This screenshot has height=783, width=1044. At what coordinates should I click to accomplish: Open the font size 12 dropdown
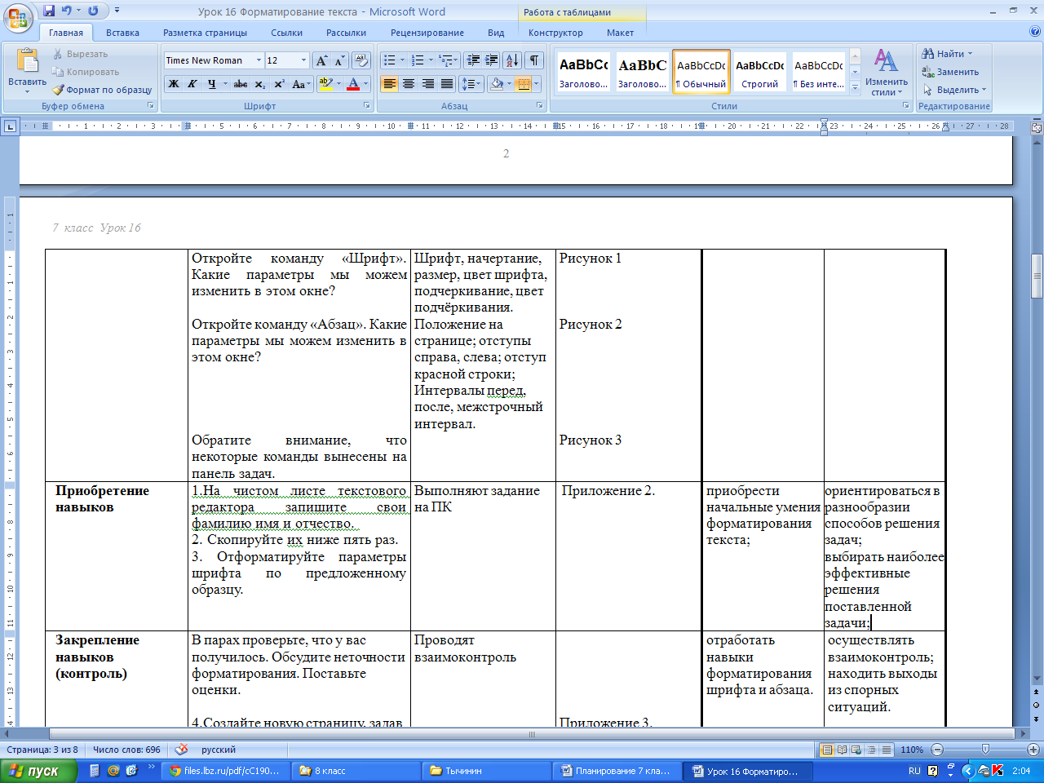click(303, 60)
